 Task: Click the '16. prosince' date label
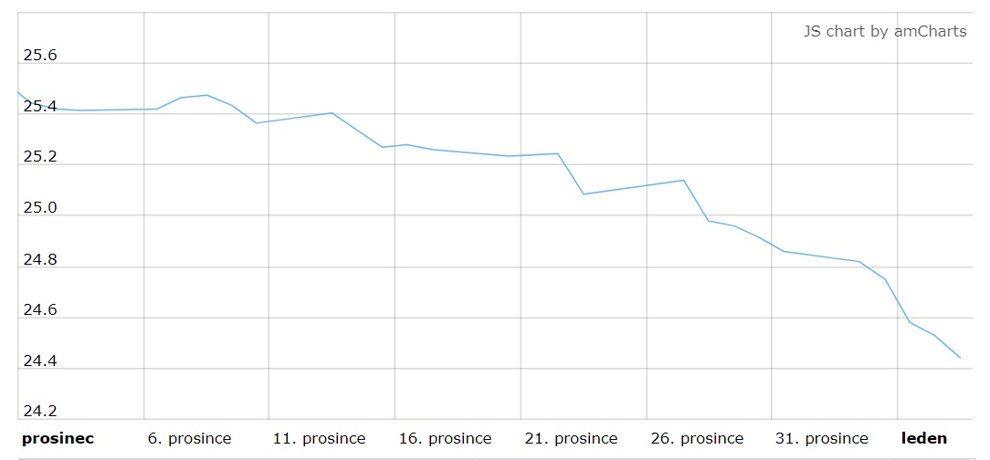[x=445, y=438]
